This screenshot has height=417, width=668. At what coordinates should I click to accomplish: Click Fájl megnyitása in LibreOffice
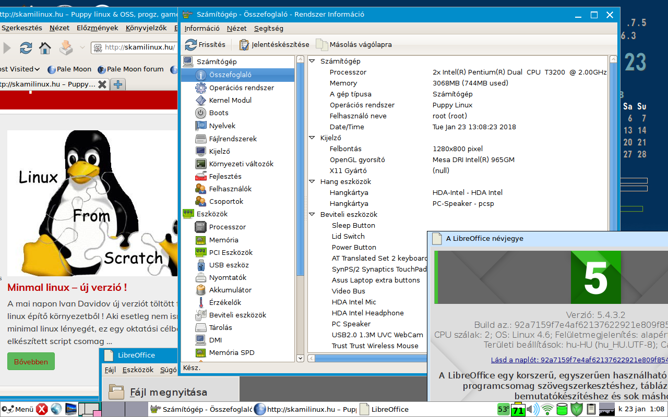(x=169, y=392)
